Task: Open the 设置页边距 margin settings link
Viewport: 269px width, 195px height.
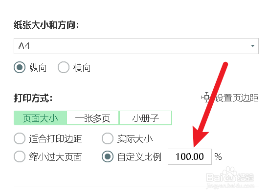Action: (x=237, y=98)
